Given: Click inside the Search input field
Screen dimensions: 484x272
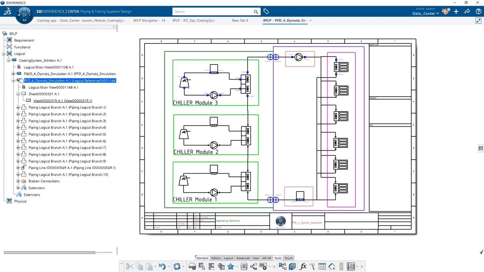Looking at the screenshot, I should pos(213,12).
